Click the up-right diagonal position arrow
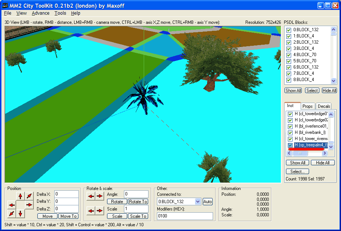341x231 pixels. pyautogui.click(x=29, y=196)
